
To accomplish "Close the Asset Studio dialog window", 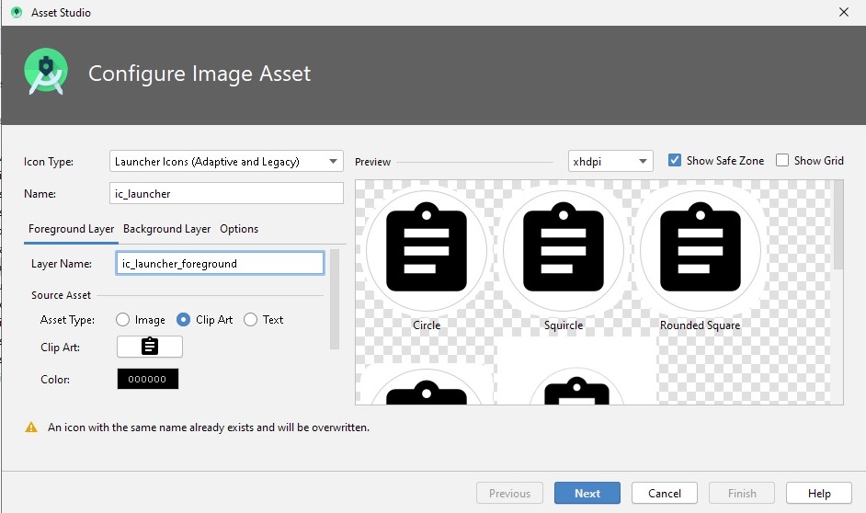I will [844, 13].
